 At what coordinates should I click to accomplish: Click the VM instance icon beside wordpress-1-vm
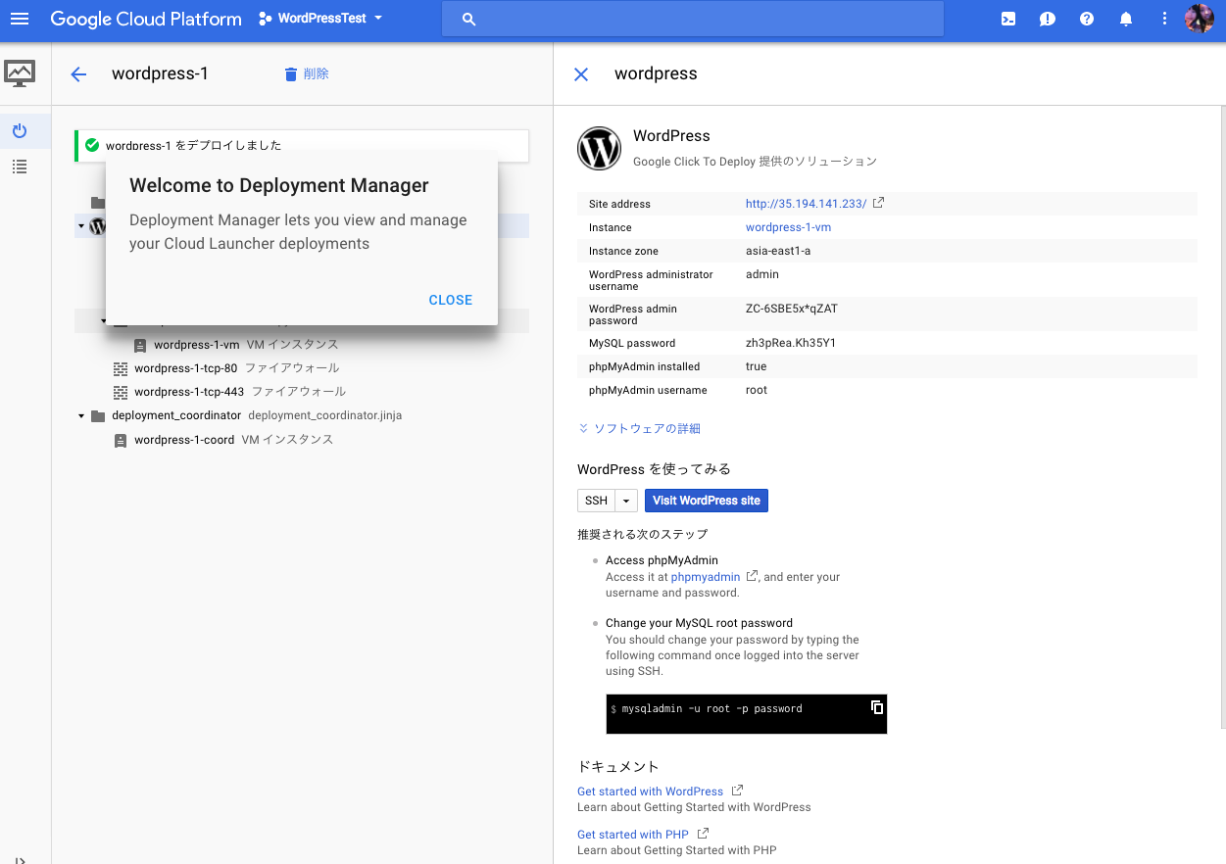click(x=140, y=345)
